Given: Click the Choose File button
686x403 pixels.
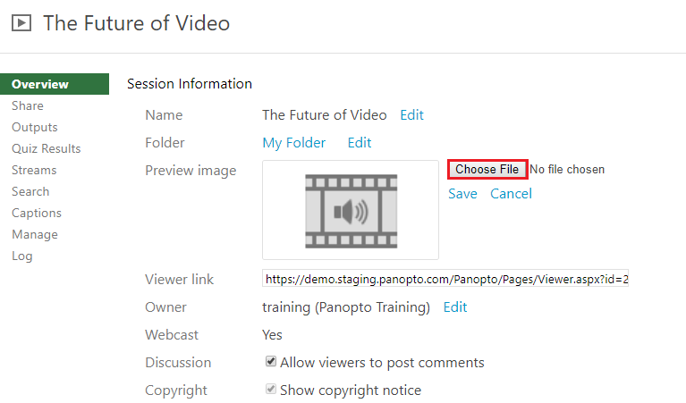Looking at the screenshot, I should pyautogui.click(x=487, y=169).
